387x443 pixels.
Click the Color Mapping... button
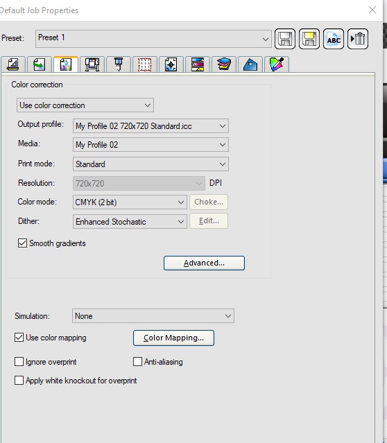[x=173, y=338]
